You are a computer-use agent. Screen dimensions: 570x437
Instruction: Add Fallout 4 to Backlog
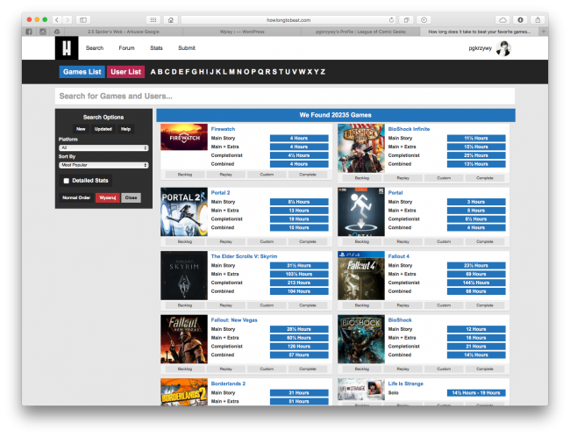361,305
